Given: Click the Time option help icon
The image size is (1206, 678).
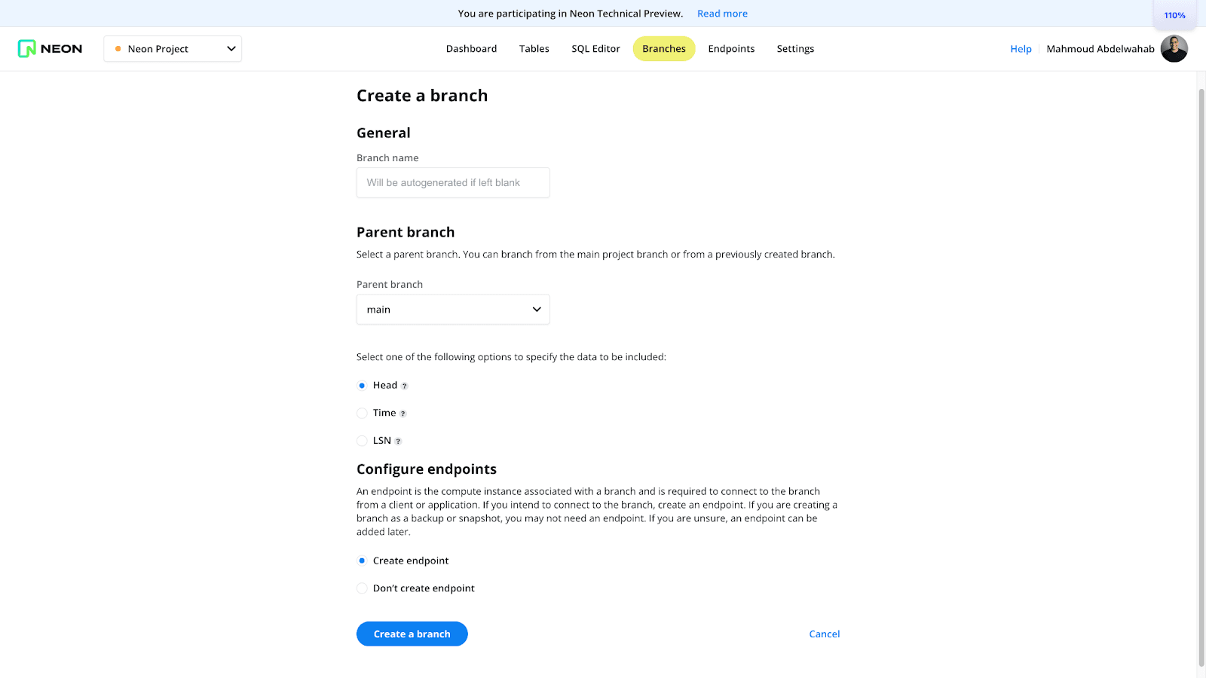Looking at the screenshot, I should [403, 414].
